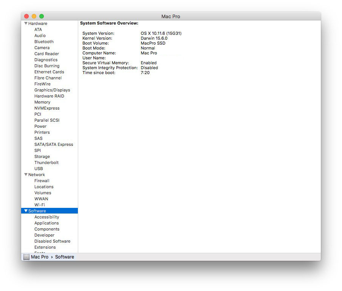This screenshot has height=291, width=342.
Task: Select NVMExpress in the sidebar
Action: (x=47, y=108)
